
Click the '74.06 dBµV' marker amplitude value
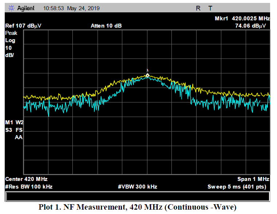(250, 26)
